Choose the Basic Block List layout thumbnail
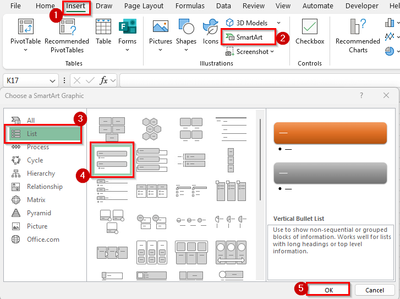 (x=112, y=129)
